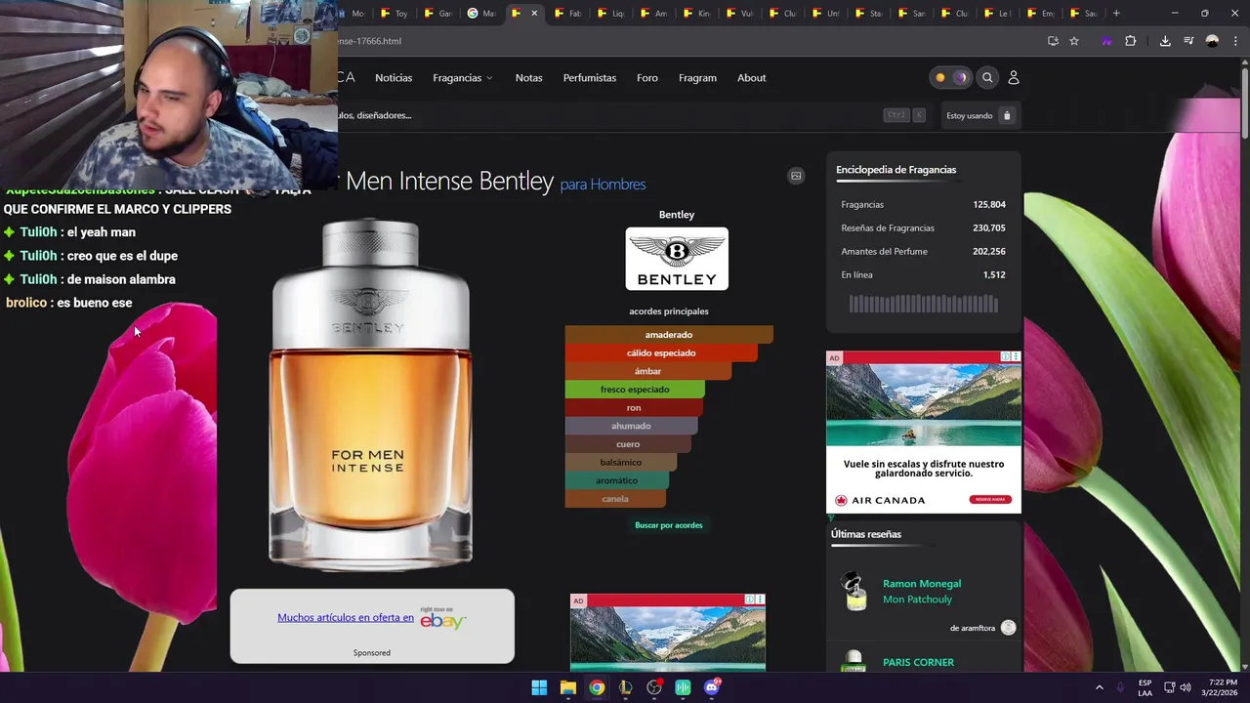This screenshot has width=1250, height=703.
Task: Switch ESP LAA keyboard language
Action: (x=1145, y=687)
